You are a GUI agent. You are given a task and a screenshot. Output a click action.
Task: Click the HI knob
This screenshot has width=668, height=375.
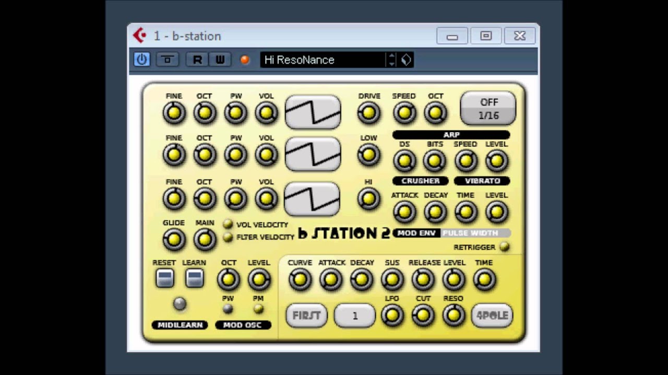pos(369,198)
